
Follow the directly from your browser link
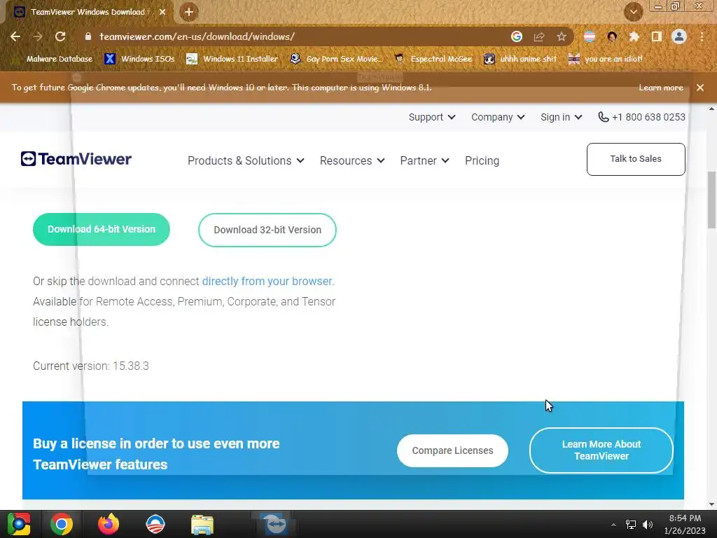(268, 281)
